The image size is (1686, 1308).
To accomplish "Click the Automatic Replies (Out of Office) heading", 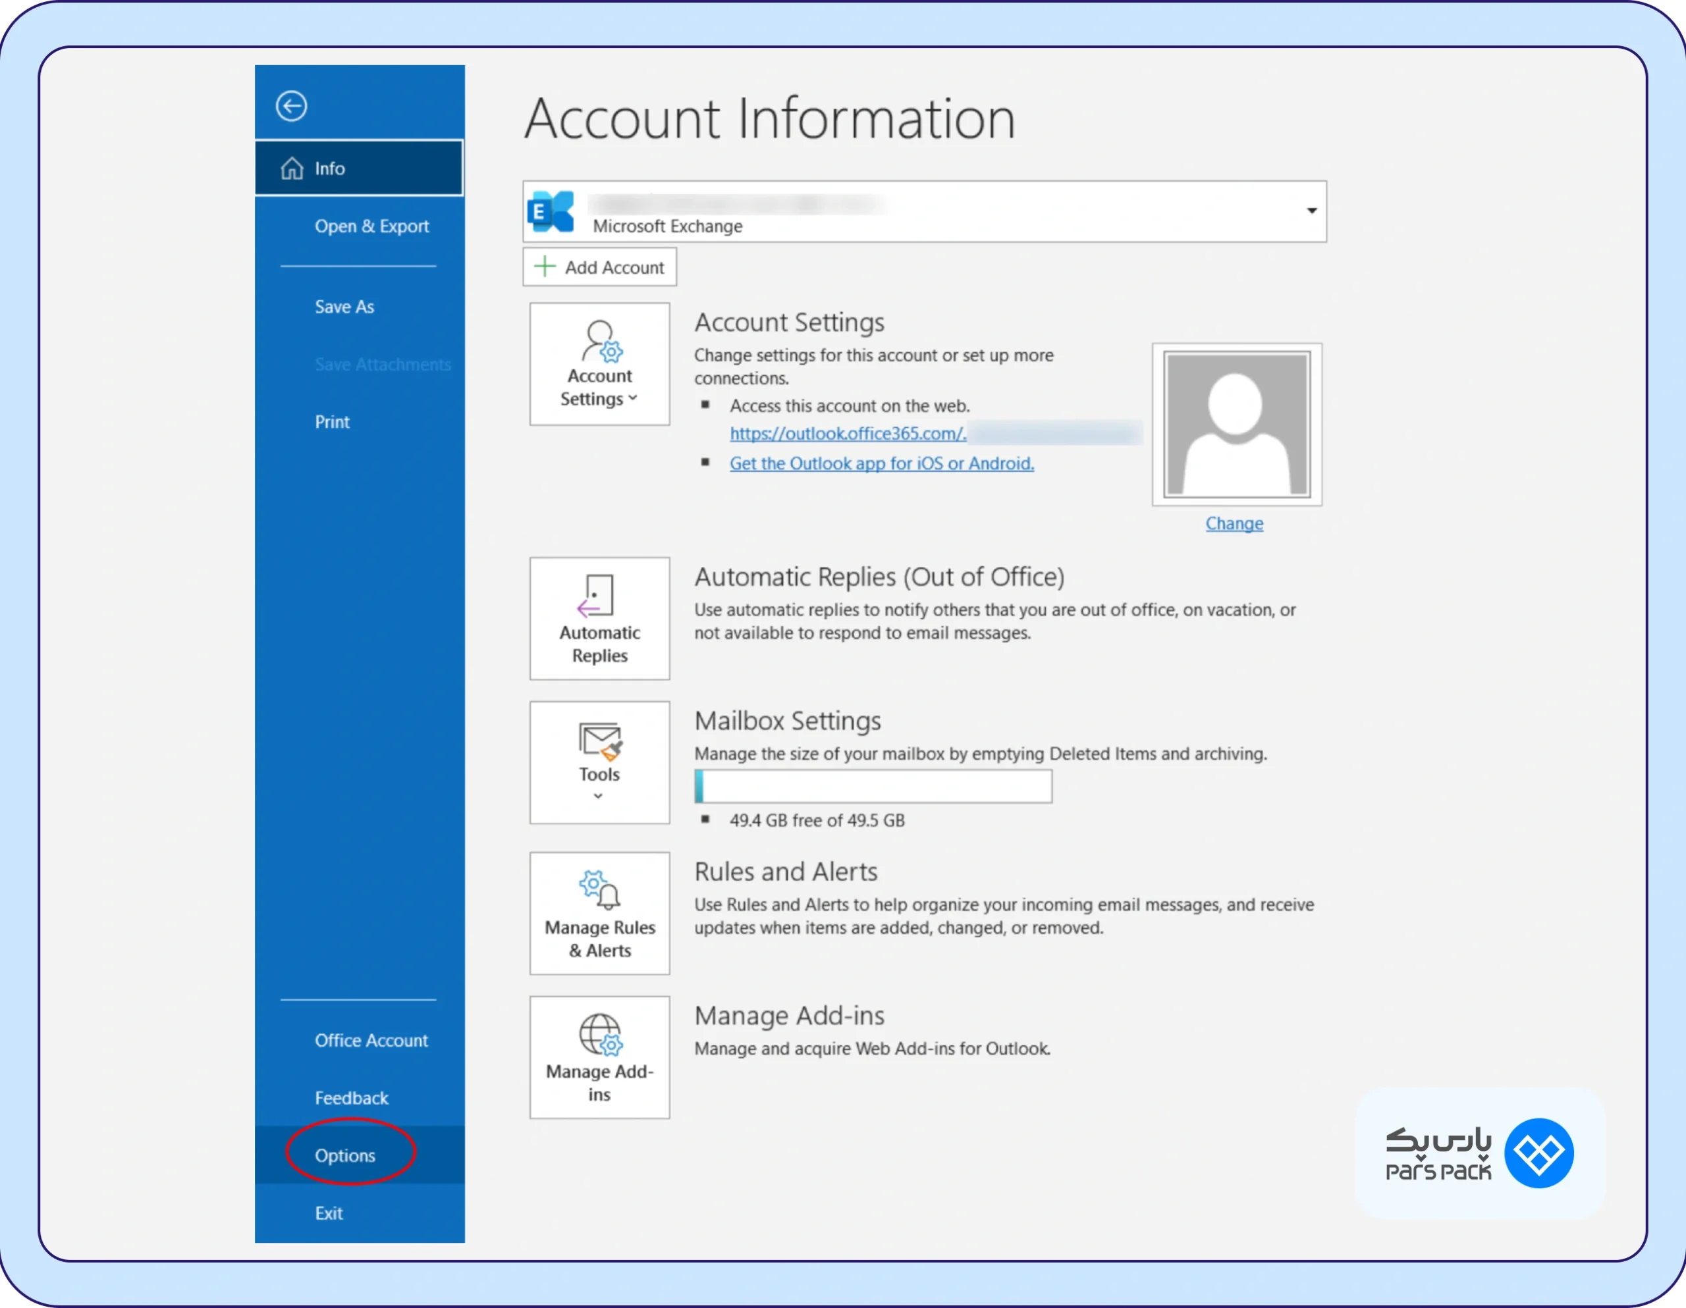I will coord(879,577).
